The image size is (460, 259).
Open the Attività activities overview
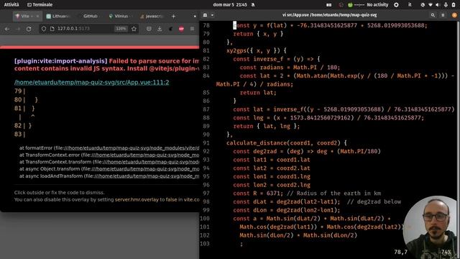[x=11, y=5]
